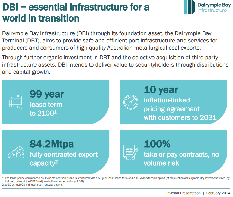Click 'inflation-linked' text

[x=167, y=100]
